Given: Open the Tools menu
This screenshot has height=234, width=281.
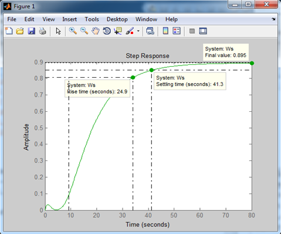Looking at the screenshot, I should (92, 19).
